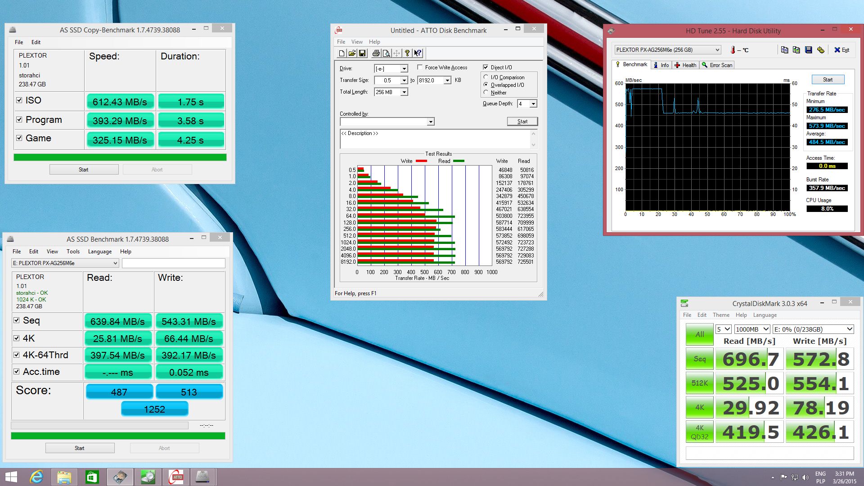Change test size from 1000MB in CrystalDiskMark

pyautogui.click(x=753, y=329)
